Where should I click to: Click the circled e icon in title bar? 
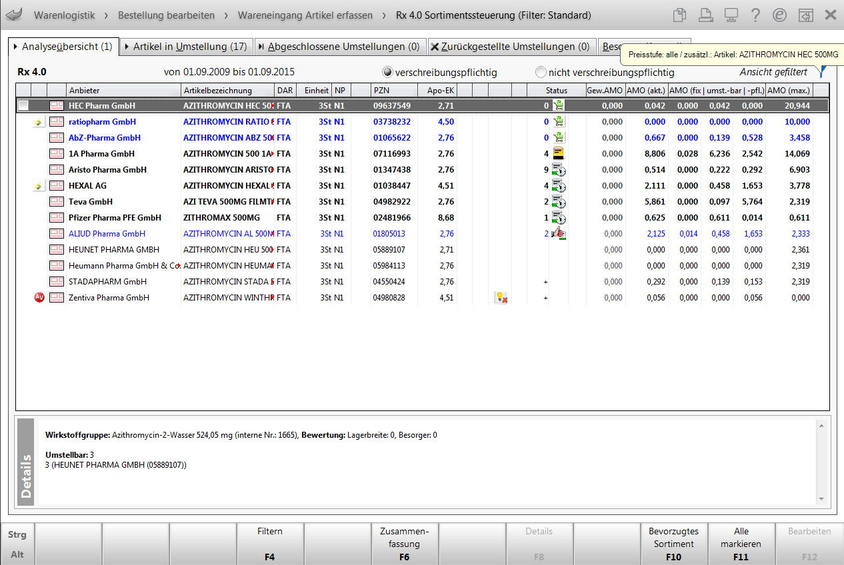[x=779, y=15]
